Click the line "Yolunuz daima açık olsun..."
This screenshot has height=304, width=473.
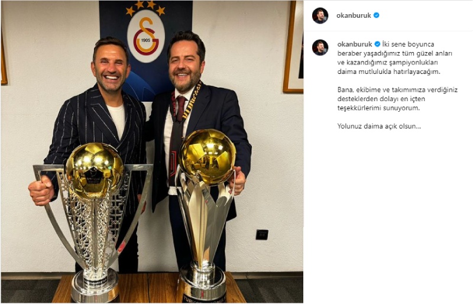click(x=379, y=126)
